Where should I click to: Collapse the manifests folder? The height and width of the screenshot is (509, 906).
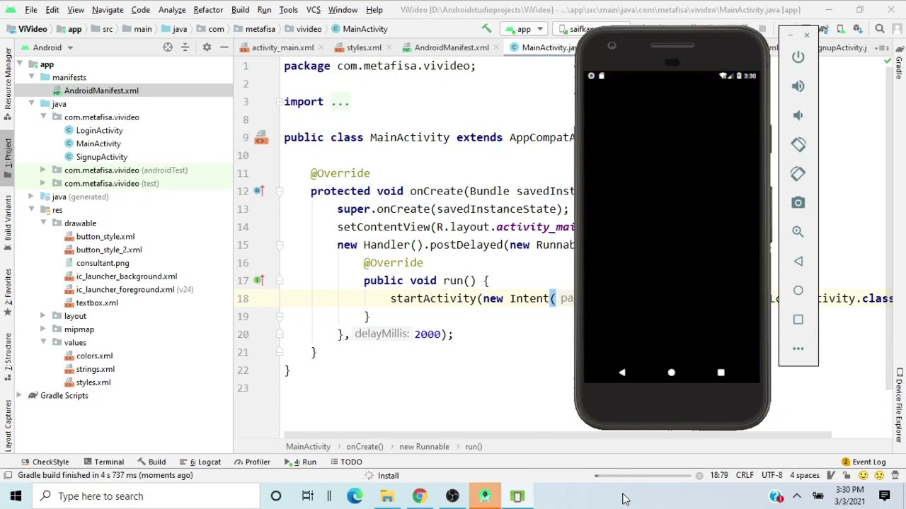point(31,77)
